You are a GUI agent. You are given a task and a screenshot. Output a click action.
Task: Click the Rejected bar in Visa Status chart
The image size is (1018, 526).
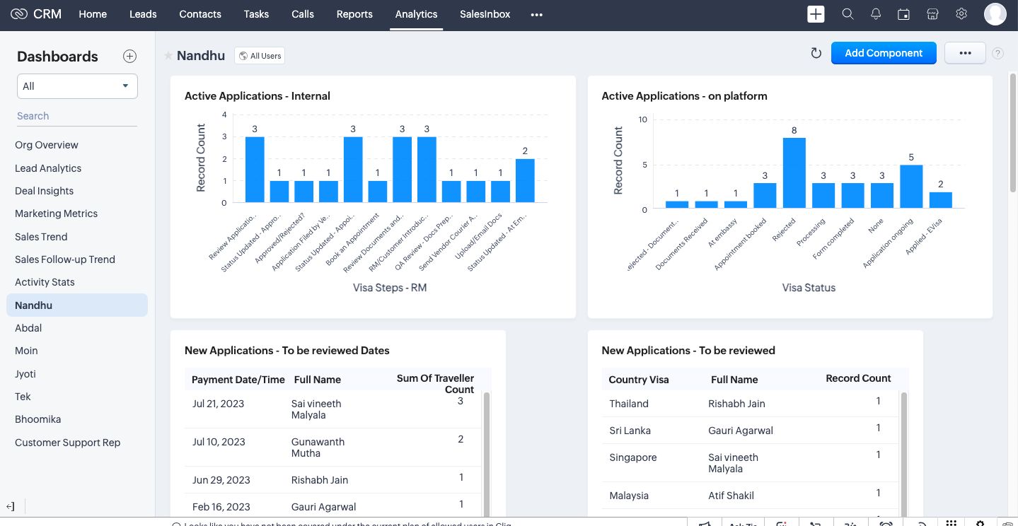pos(794,173)
